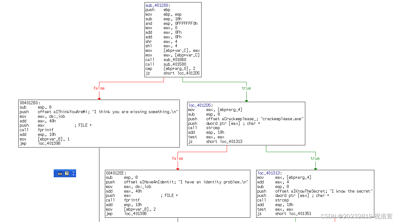Follow 'jmp loc_401398' in block 004012B0
This screenshot has height=222, width=397.
point(40,144)
